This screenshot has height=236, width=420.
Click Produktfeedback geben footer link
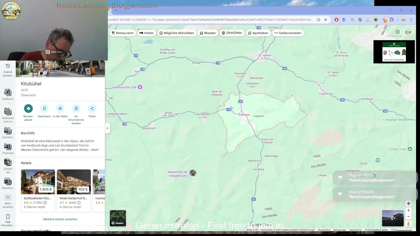coord(376,230)
